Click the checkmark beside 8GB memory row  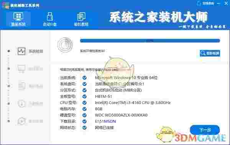84,109
